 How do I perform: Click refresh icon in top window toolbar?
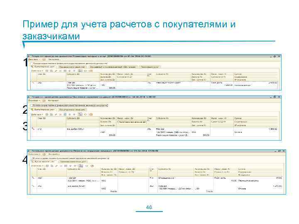click(86, 71)
